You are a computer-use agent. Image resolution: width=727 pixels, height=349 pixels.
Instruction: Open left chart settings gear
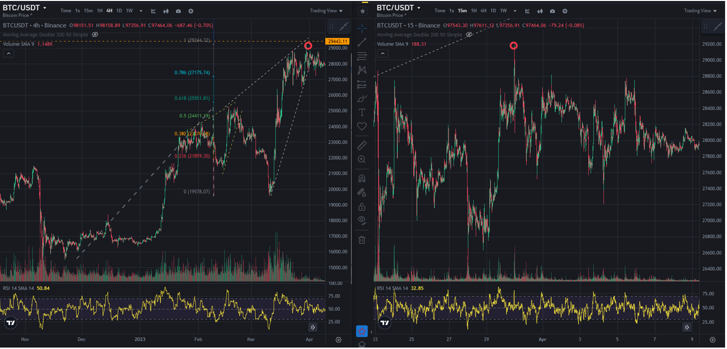click(338, 339)
